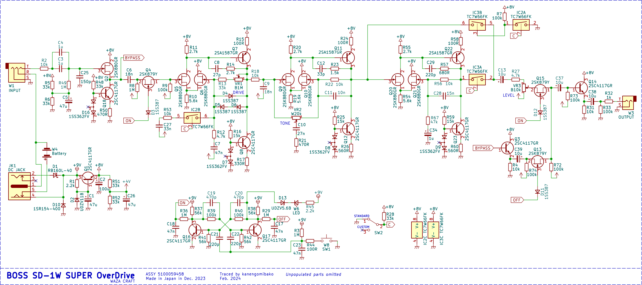Image resolution: width=642 pixels, height=285 pixels.
Task: Click the W6 LED symbol
Action: pos(296,203)
